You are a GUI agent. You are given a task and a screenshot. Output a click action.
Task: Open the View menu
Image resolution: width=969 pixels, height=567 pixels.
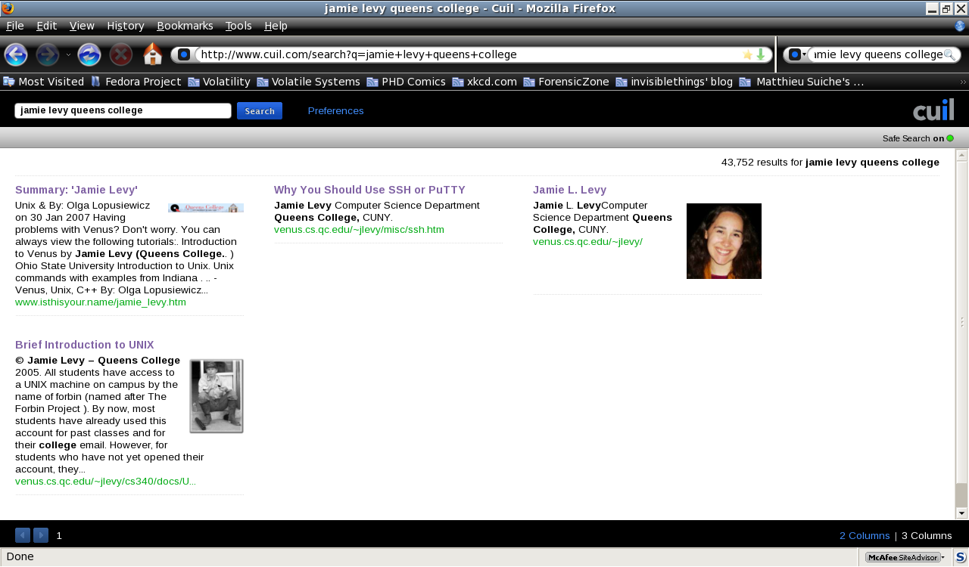tap(82, 26)
